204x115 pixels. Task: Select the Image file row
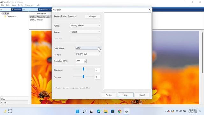click(40, 20)
